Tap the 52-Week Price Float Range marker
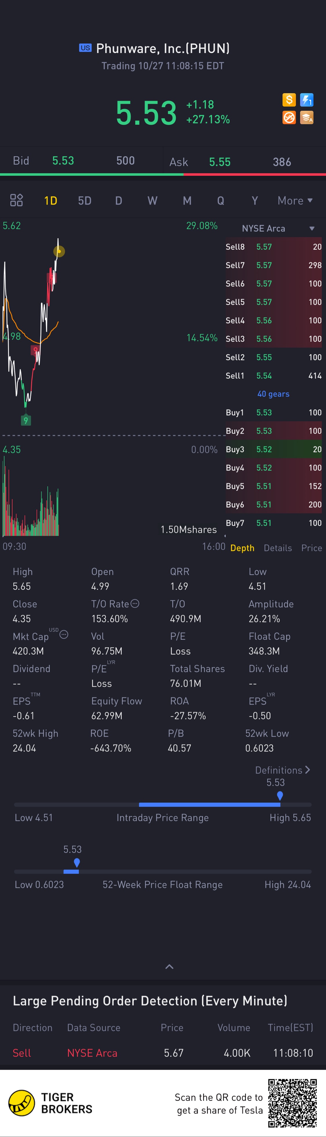Image resolution: width=326 pixels, height=1137 pixels. [77, 863]
